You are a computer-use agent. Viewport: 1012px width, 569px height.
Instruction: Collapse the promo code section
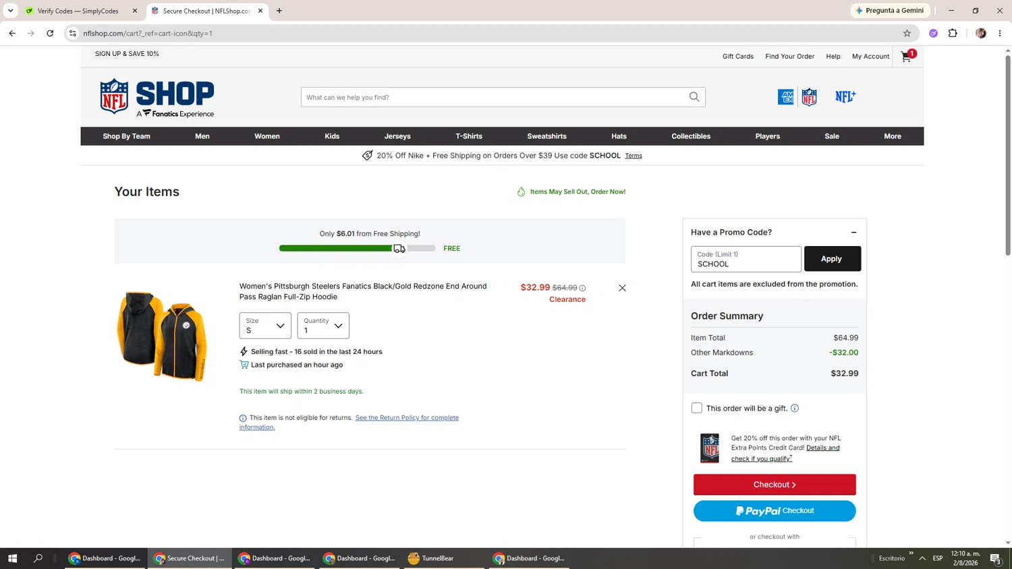(x=853, y=233)
